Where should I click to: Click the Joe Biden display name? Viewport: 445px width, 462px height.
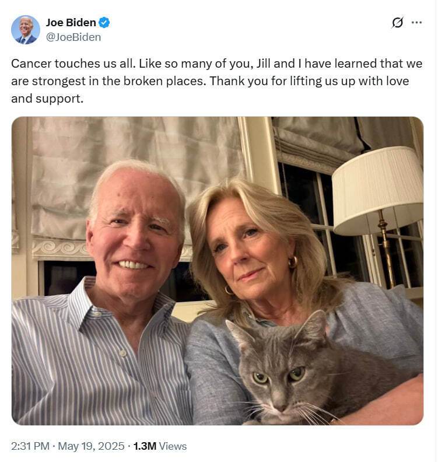71,23
